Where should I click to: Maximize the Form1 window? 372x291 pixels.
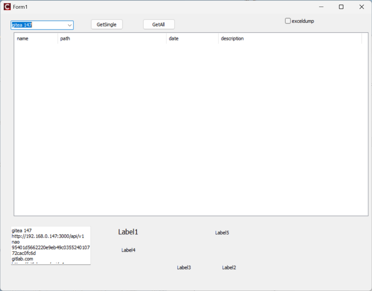[x=341, y=7]
